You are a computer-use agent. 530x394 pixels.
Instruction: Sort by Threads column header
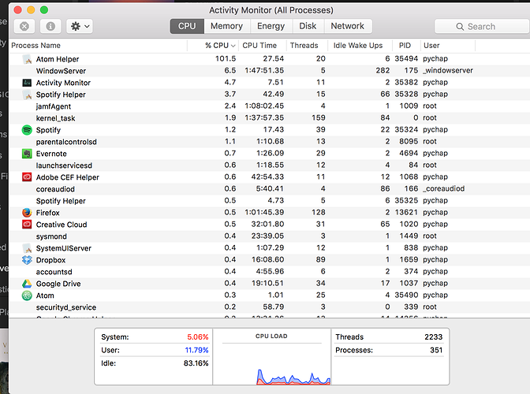tap(304, 46)
